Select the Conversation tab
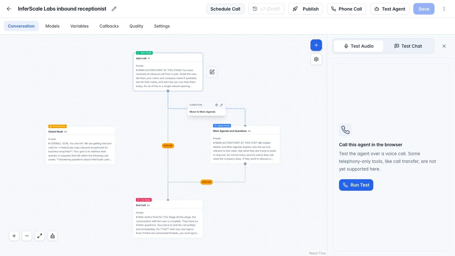This screenshot has width=455, height=256. pyautogui.click(x=21, y=26)
